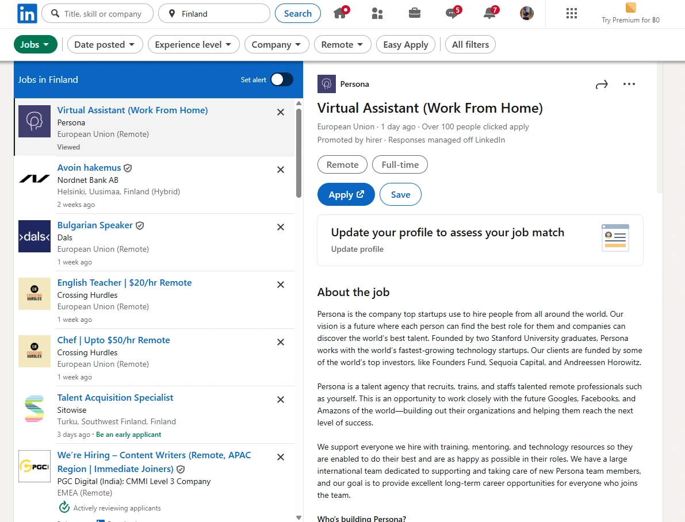Click the profile card illustration icon
The width and height of the screenshot is (685, 522).
point(615,238)
